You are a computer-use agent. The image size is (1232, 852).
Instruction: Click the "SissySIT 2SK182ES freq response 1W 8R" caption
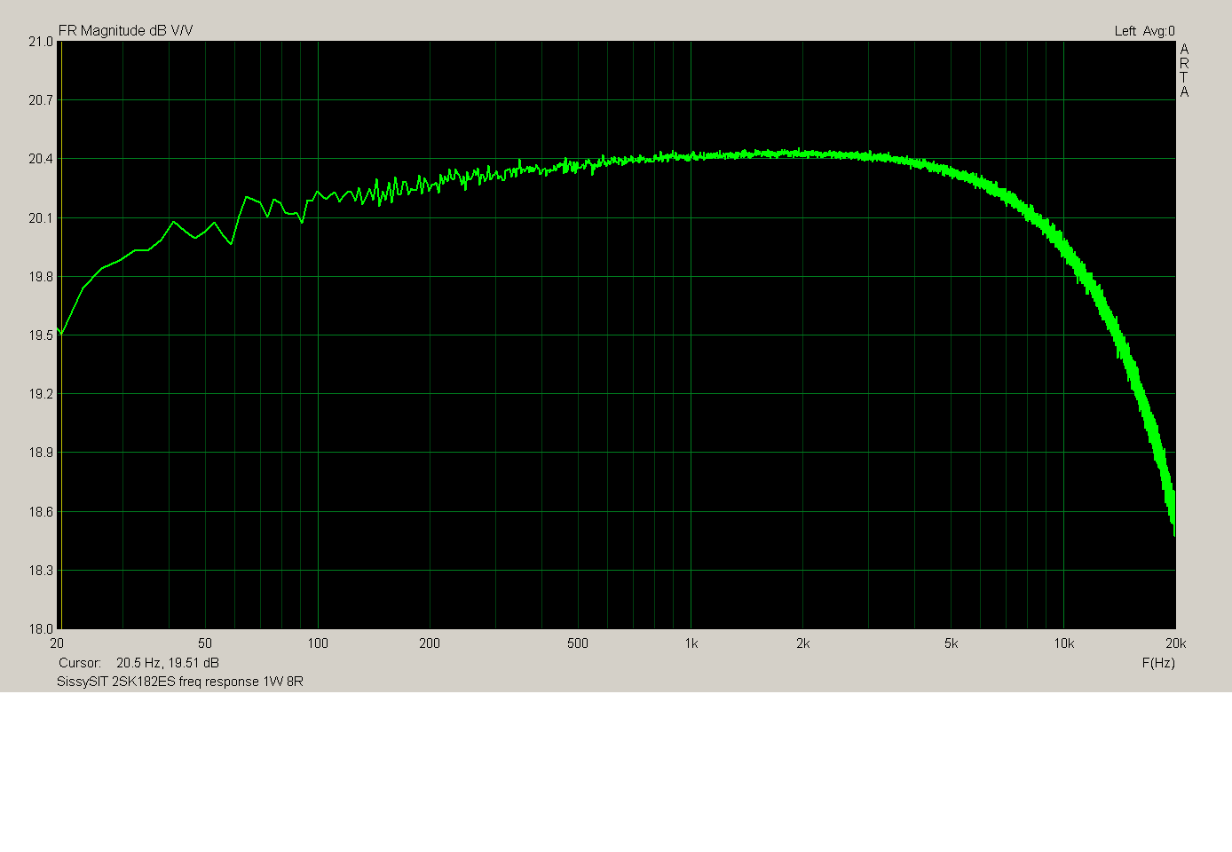[180, 682]
